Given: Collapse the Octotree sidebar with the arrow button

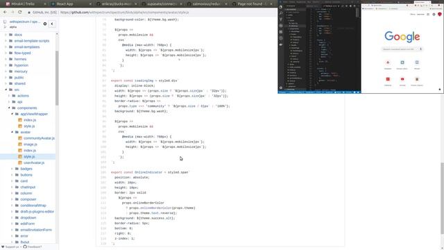Looking at the screenshot, I should click(x=52, y=24).
